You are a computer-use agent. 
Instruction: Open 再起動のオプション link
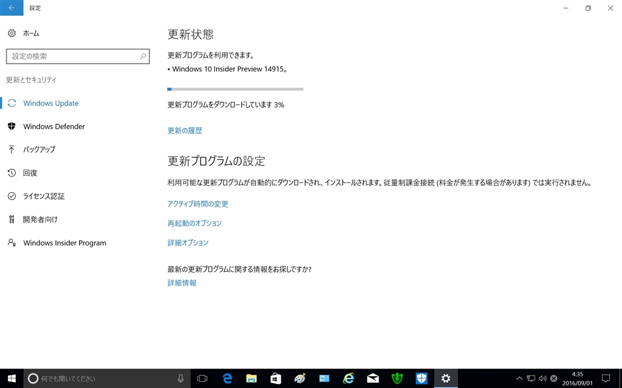[194, 223]
